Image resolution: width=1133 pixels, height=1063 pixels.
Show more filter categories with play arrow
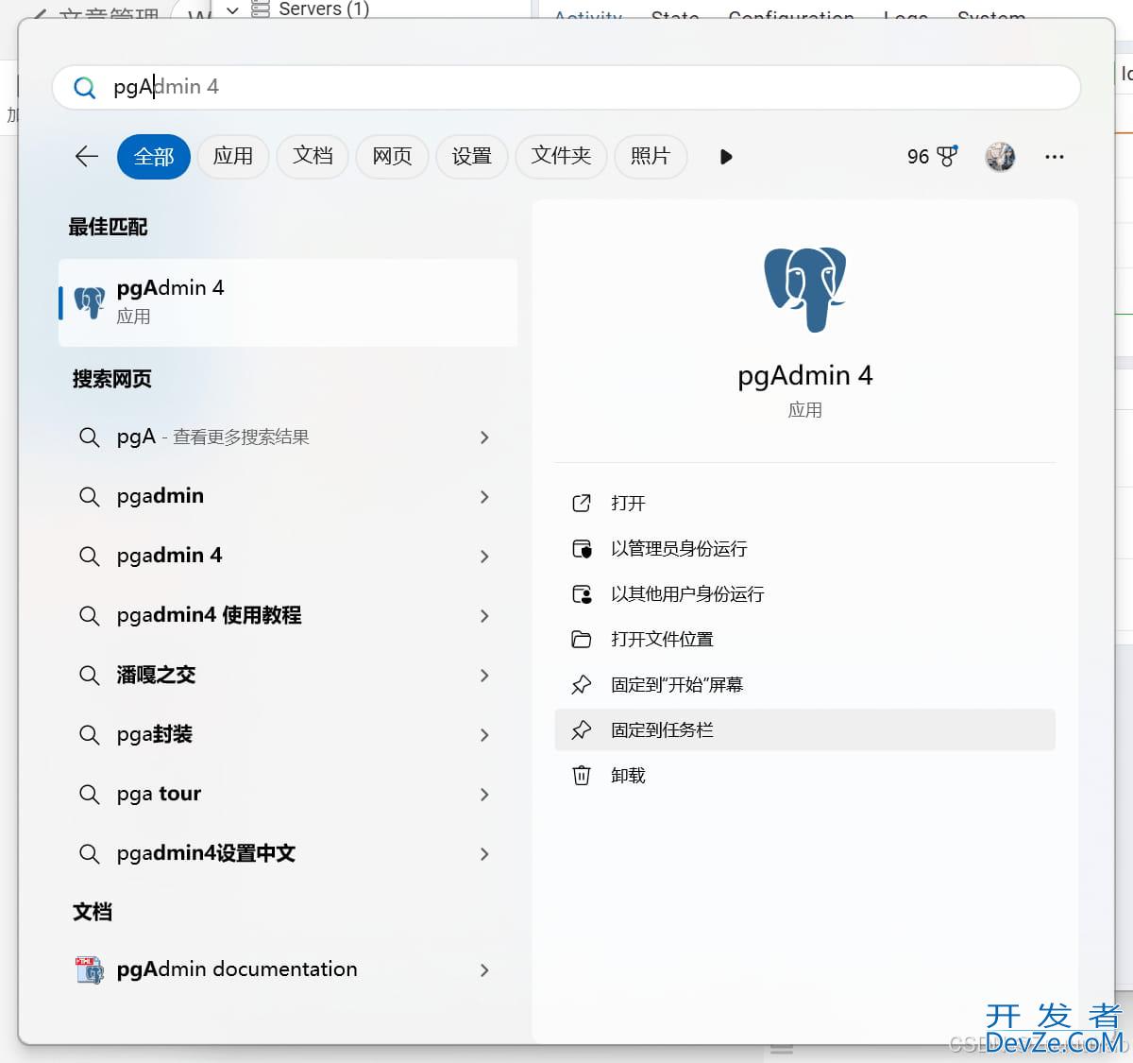click(x=726, y=157)
